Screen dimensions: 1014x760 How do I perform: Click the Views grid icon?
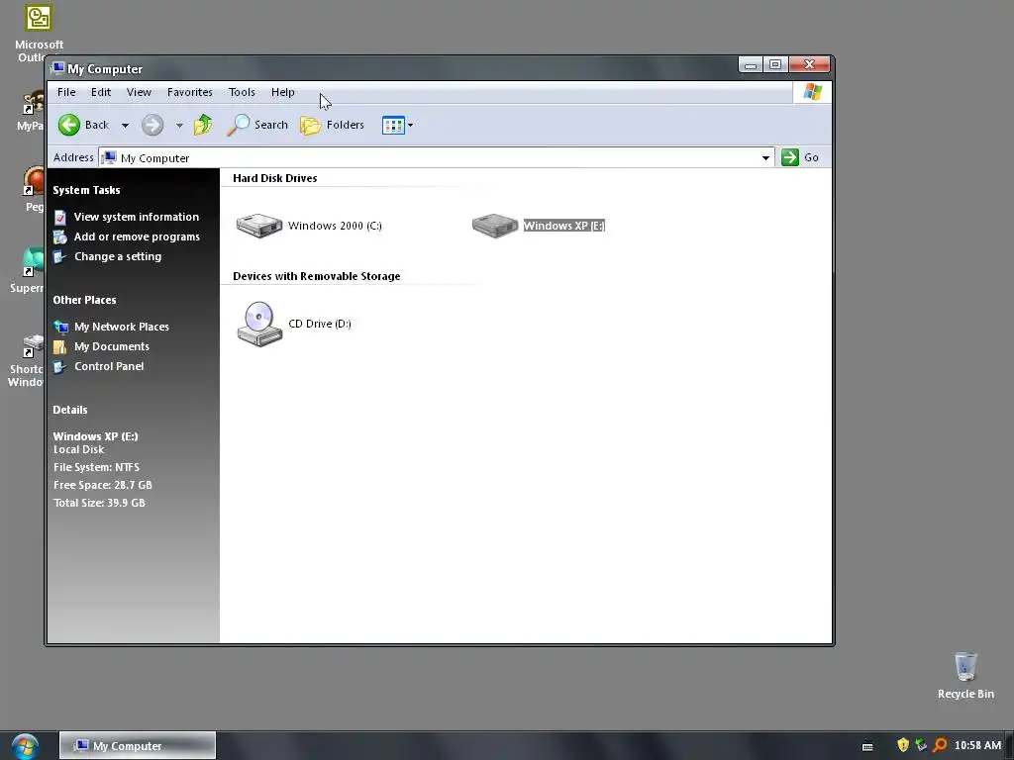coord(393,125)
